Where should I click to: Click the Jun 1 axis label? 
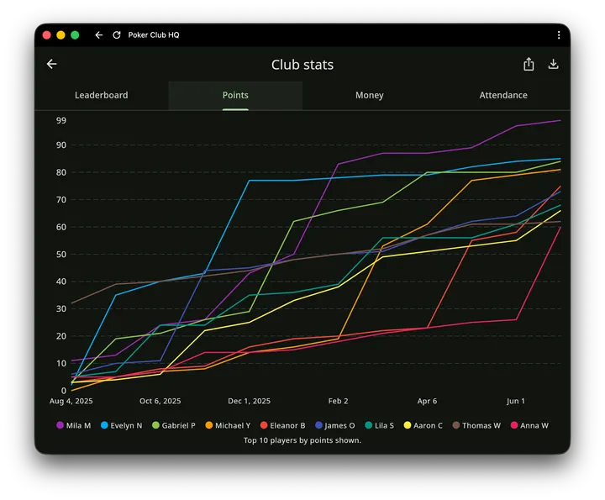[516, 401]
